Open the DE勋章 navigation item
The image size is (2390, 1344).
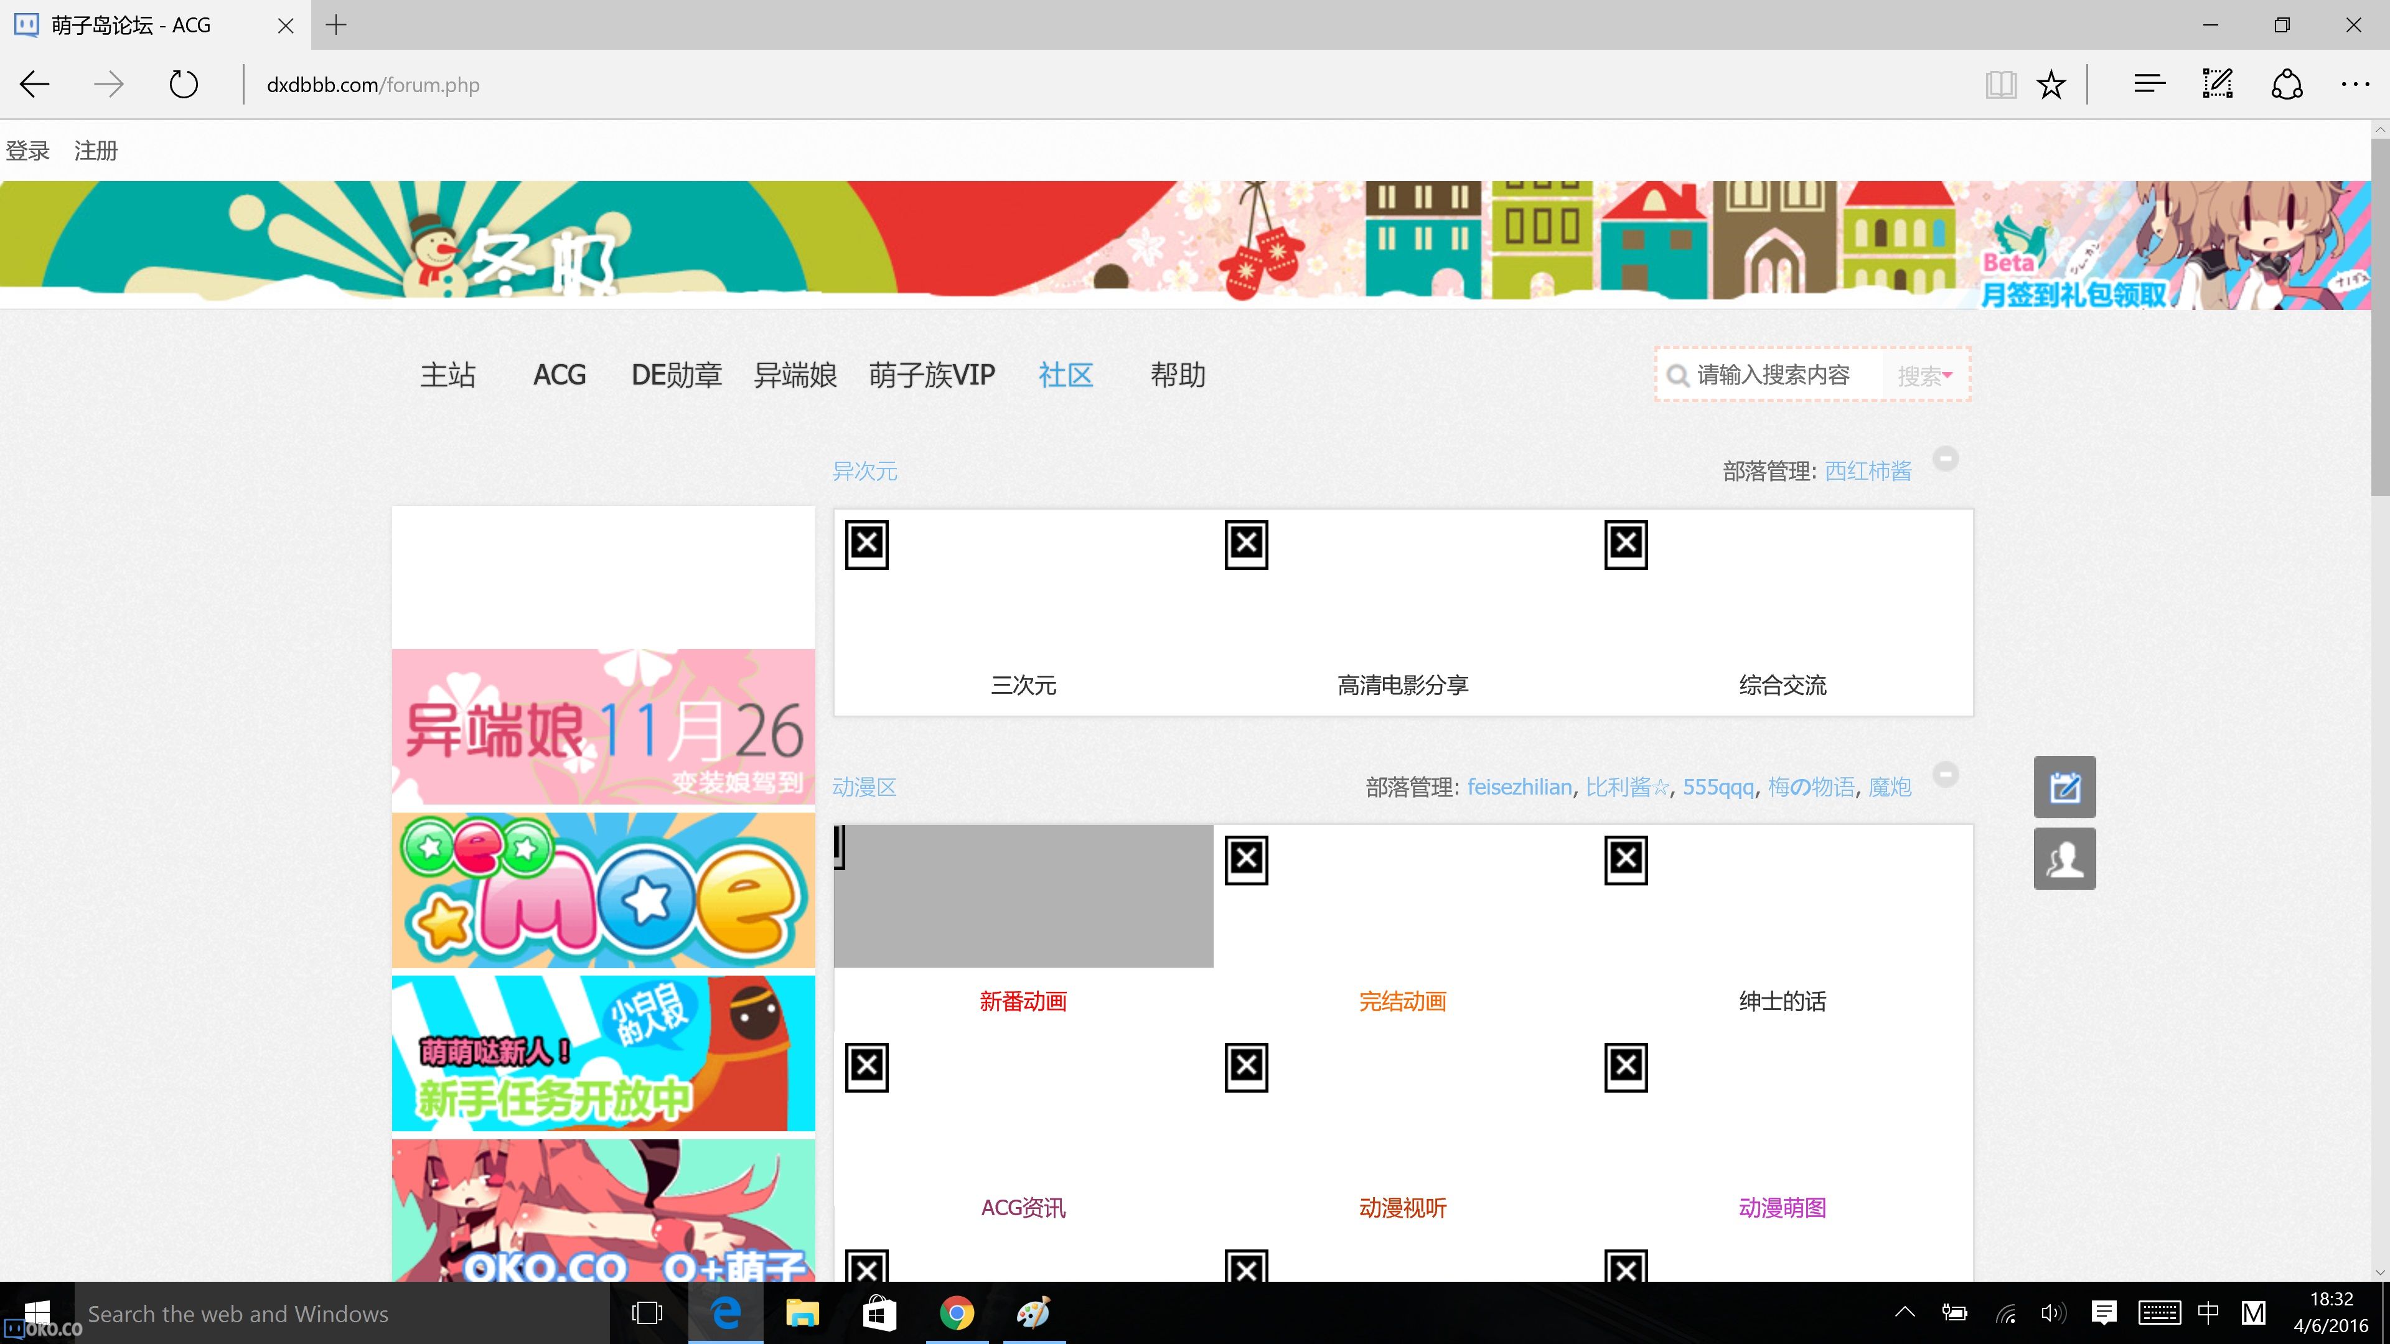677,375
